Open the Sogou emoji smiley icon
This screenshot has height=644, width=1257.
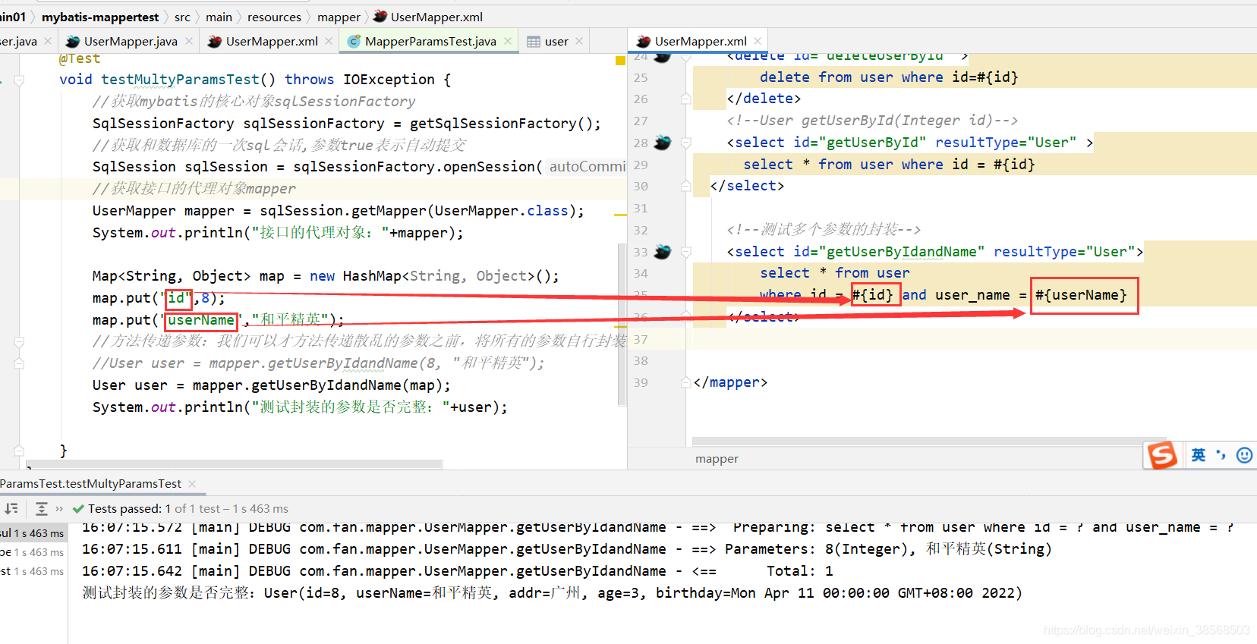pos(1244,455)
